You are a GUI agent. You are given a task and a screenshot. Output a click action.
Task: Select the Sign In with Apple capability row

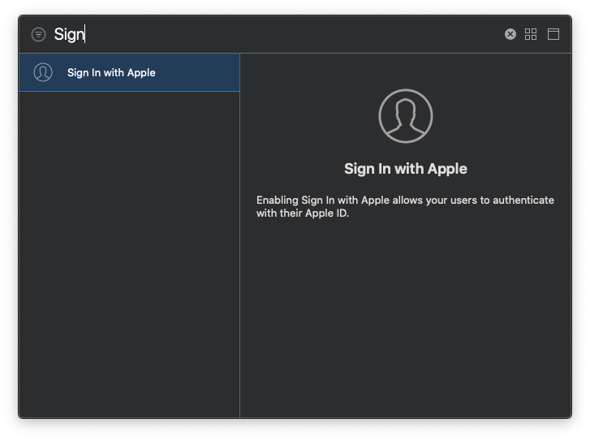129,72
